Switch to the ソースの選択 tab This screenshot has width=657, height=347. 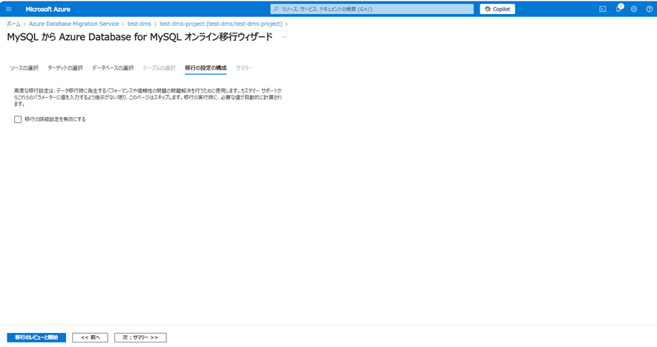[x=24, y=67]
